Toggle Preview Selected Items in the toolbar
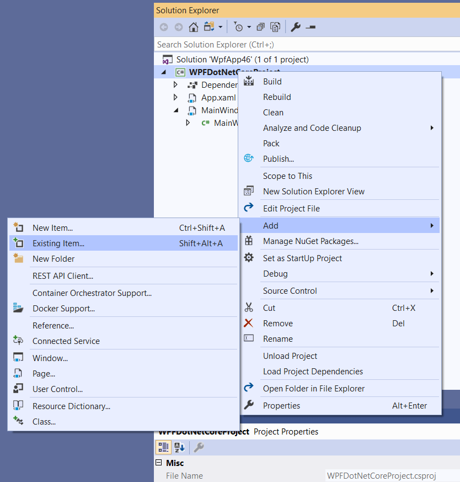 pos(310,27)
